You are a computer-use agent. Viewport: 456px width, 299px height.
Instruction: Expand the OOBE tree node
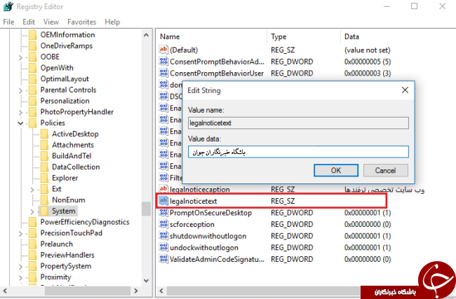(20, 57)
